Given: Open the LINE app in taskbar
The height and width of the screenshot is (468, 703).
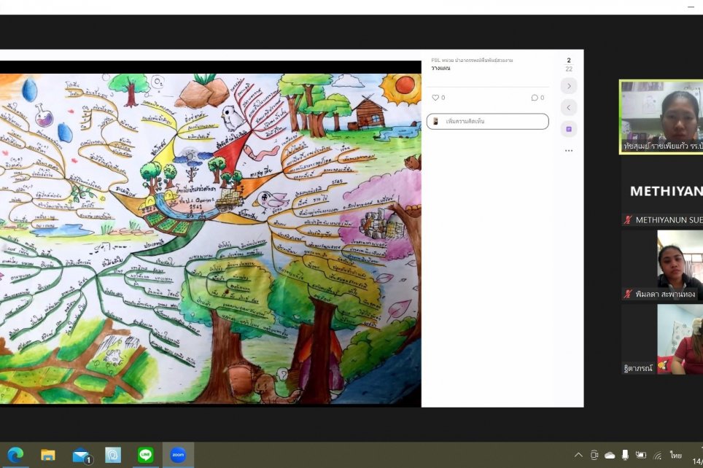Looking at the screenshot, I should pyautogui.click(x=146, y=455).
